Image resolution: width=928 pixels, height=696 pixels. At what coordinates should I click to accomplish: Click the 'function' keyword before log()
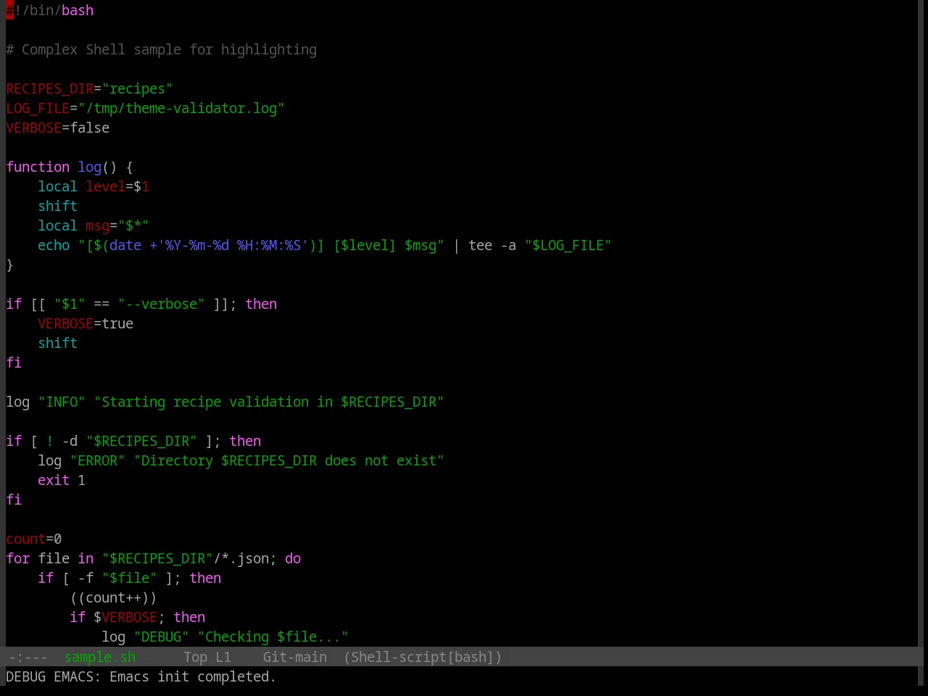click(x=38, y=167)
